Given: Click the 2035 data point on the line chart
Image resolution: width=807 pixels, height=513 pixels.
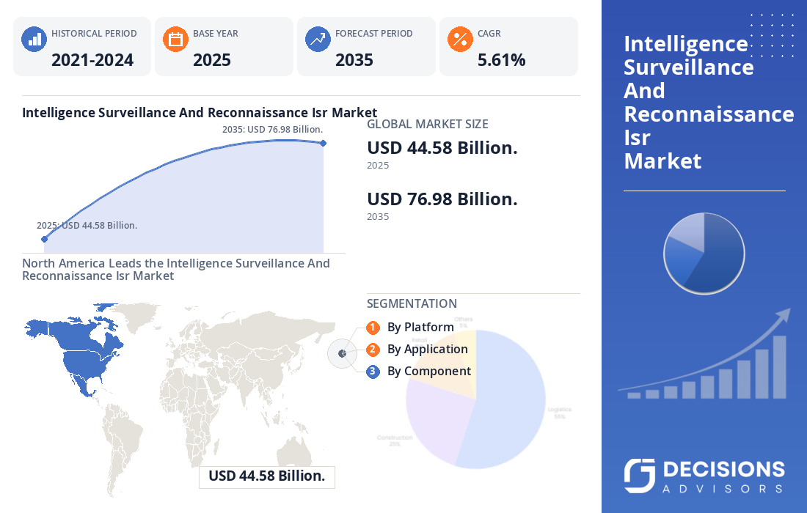Looking at the screenshot, I should tap(324, 144).
